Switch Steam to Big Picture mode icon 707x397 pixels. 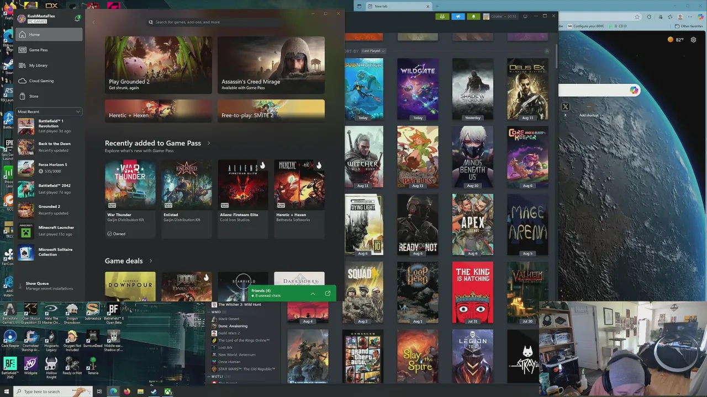click(x=525, y=17)
